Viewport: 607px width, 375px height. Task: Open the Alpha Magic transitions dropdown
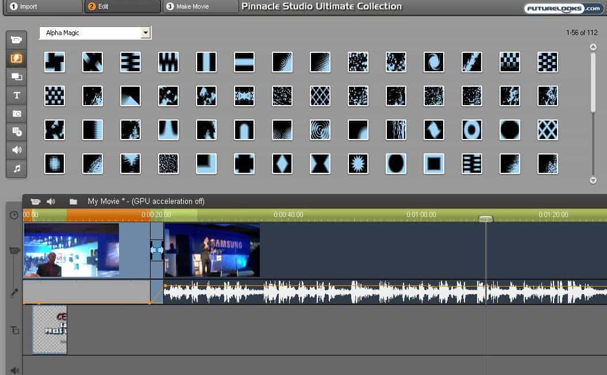click(x=145, y=33)
